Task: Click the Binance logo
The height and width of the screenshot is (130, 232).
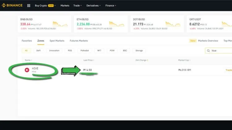Action: tap(12, 6)
